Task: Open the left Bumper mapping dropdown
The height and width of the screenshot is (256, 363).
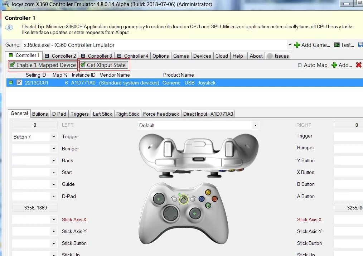Action: (x=54, y=149)
